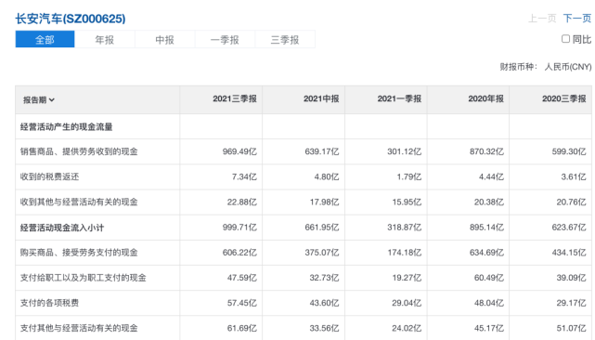
Task: Open 长安汽车(SZ000625) stock title link
Action: tap(71, 19)
